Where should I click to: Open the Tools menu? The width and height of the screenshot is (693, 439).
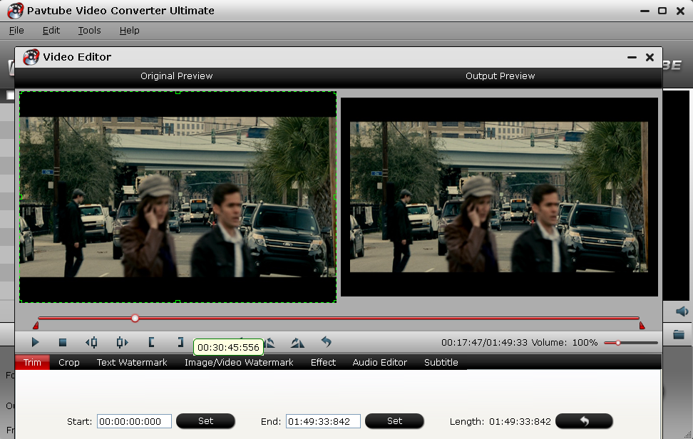[x=89, y=31]
